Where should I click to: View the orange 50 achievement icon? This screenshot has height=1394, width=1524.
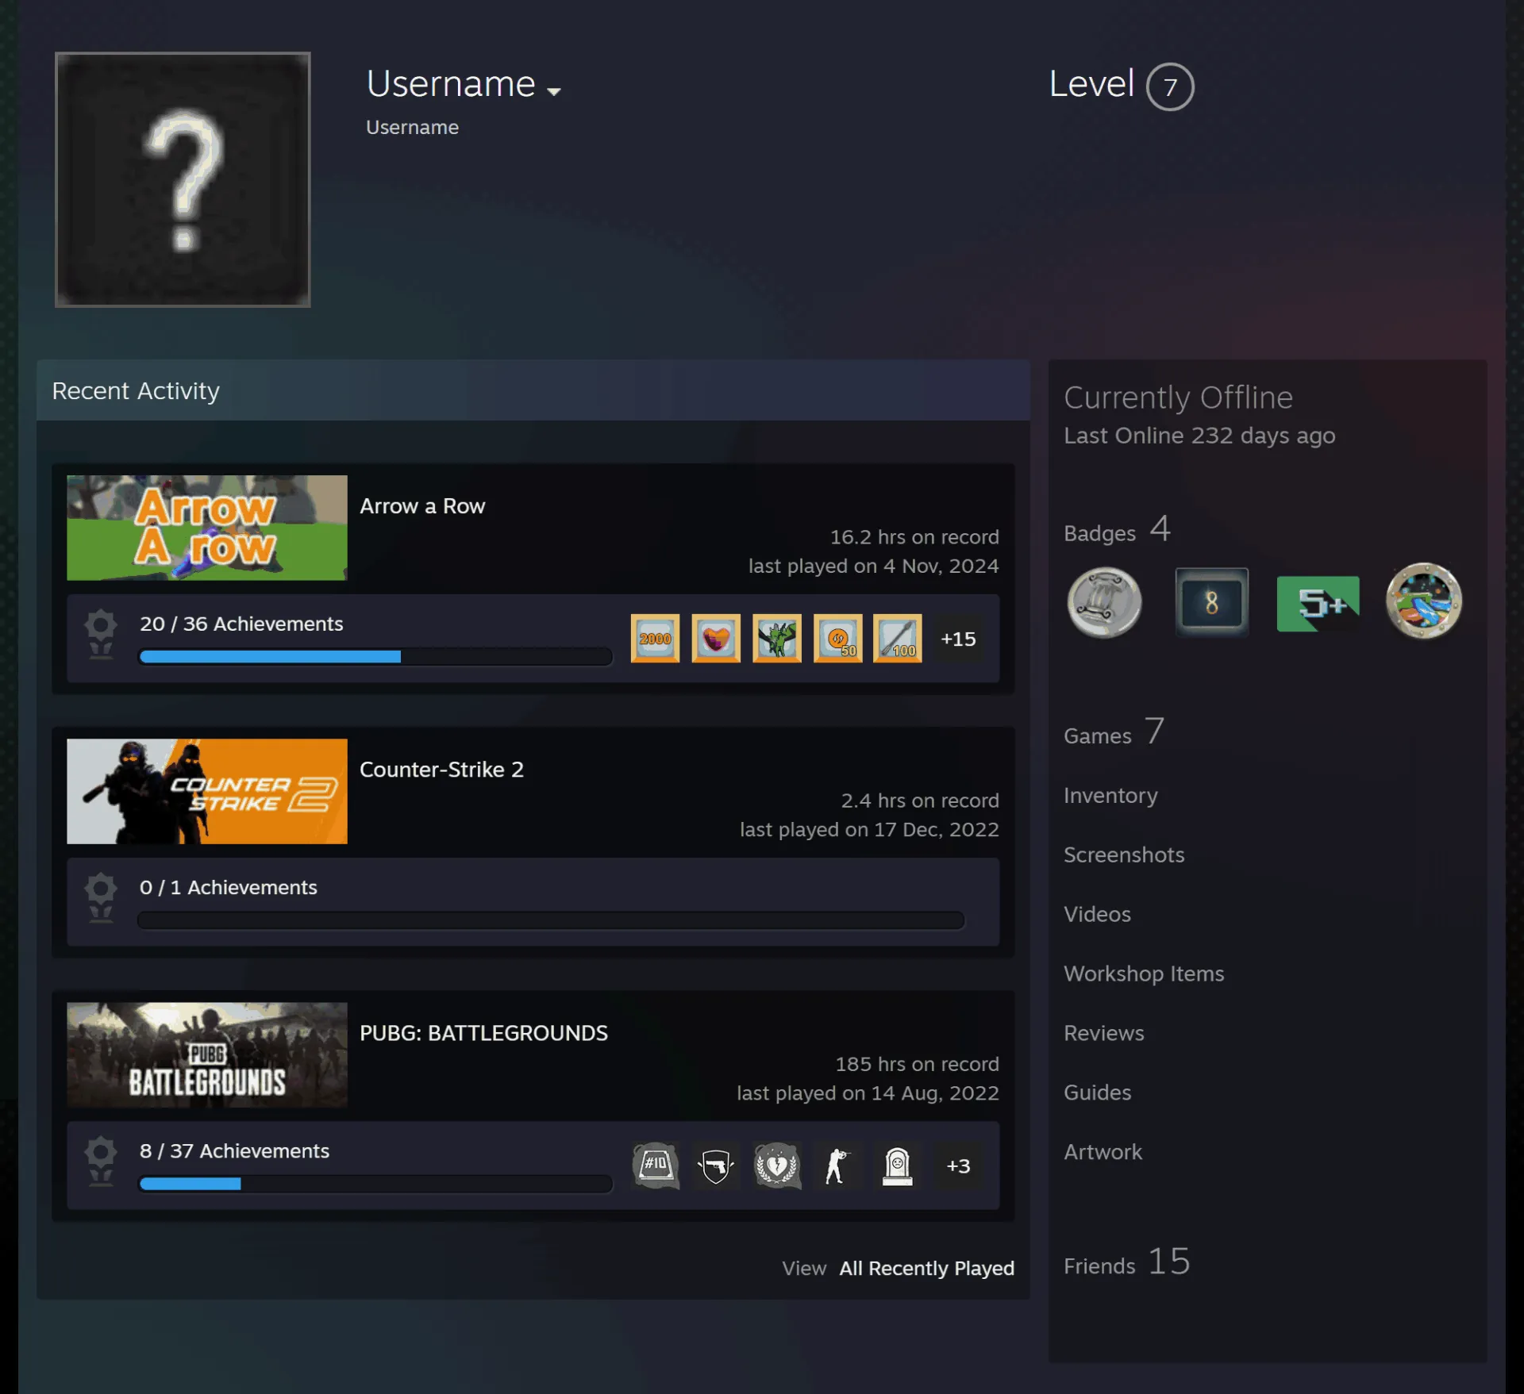838,638
